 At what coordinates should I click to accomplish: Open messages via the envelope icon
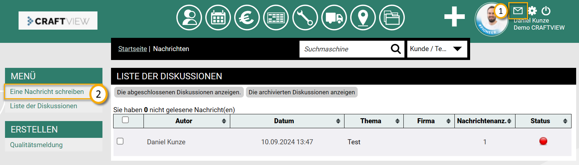coord(518,11)
